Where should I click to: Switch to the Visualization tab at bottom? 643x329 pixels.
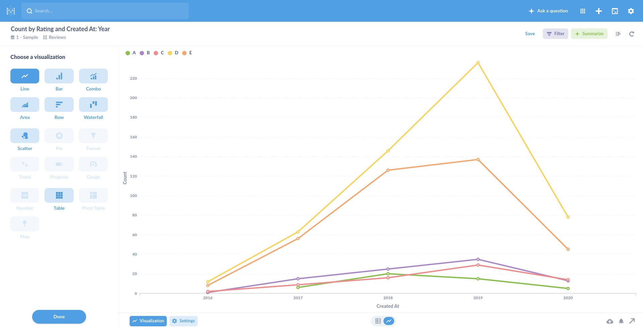tap(148, 321)
